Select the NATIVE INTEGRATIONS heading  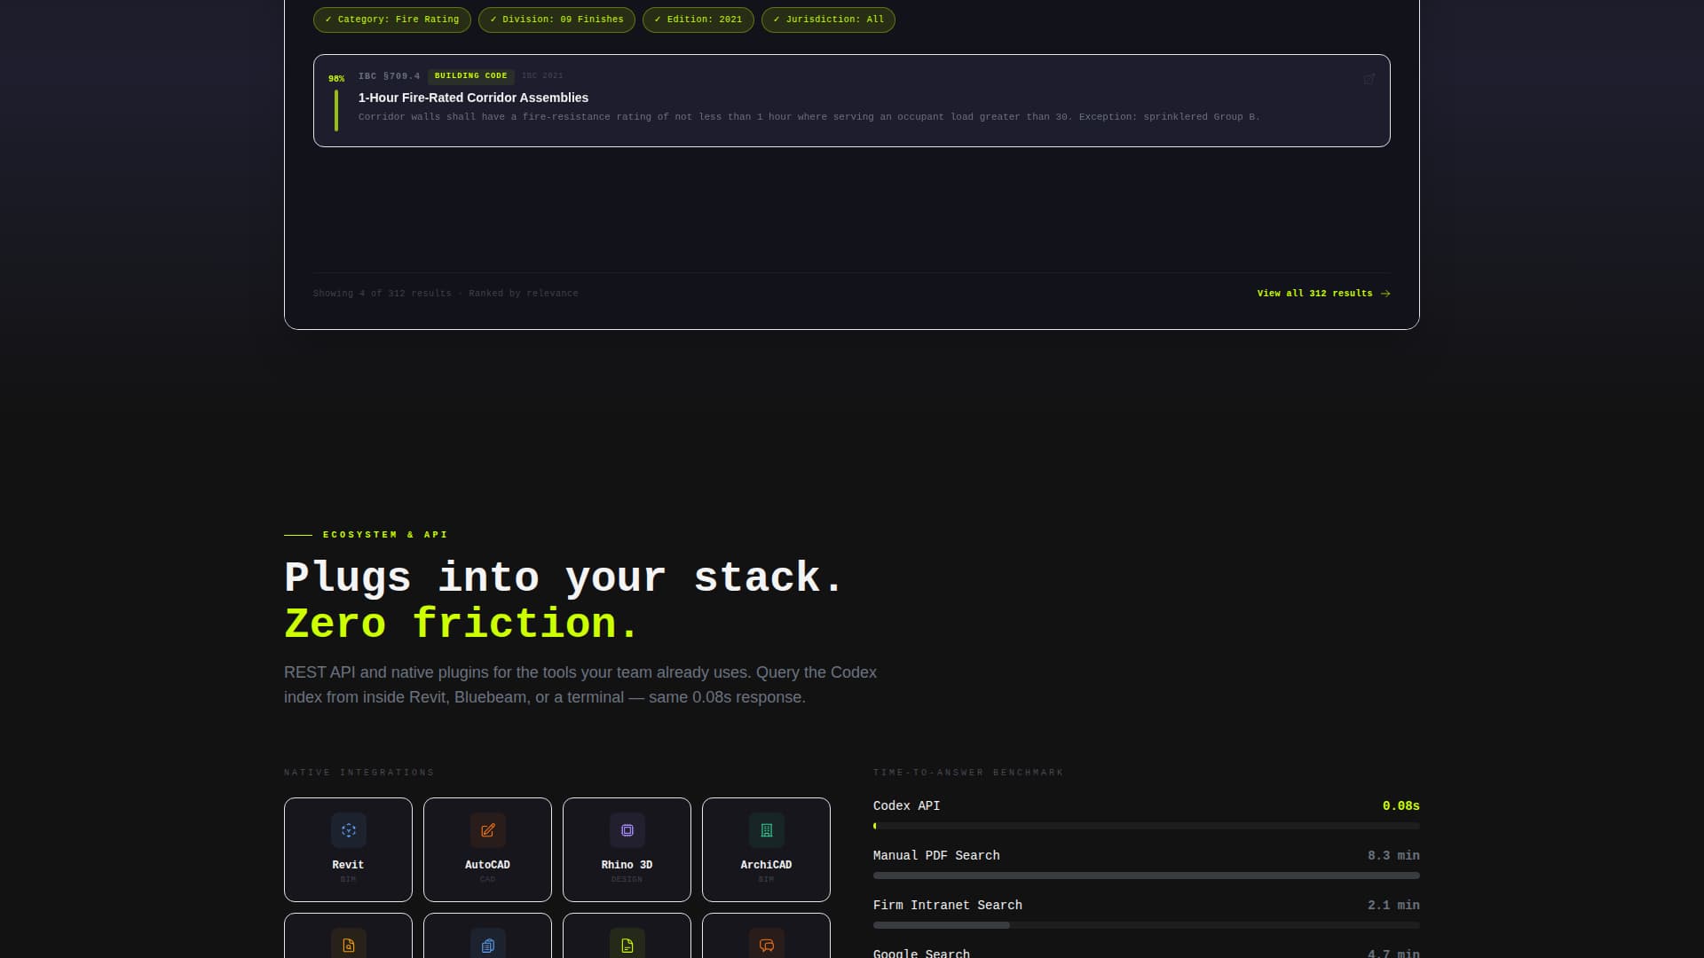click(359, 773)
